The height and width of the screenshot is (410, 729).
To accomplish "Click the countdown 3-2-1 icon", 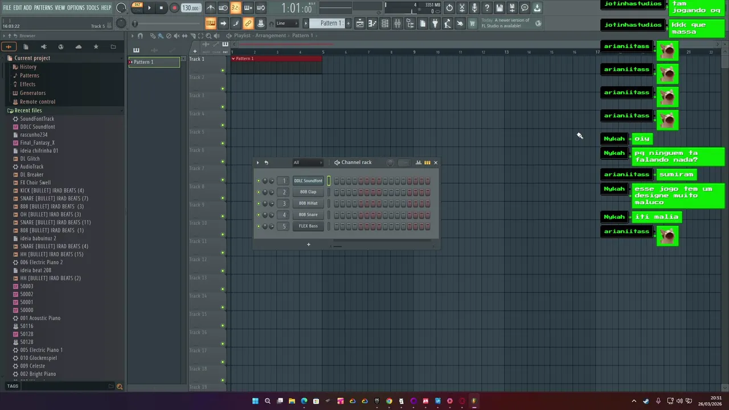I will pyautogui.click(x=236, y=8).
